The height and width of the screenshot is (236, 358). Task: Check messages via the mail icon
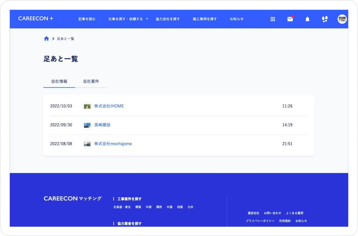[290, 19]
